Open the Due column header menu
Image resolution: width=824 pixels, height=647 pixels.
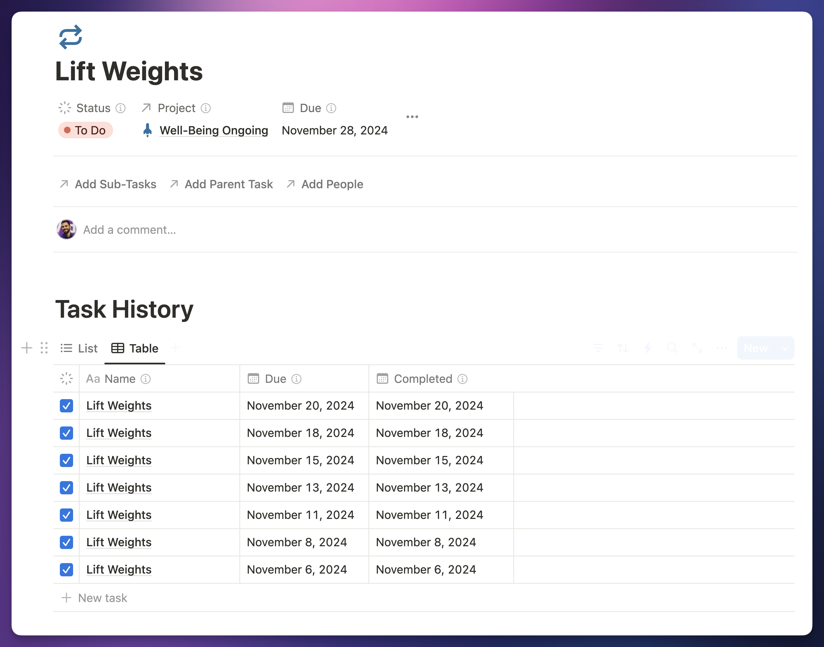[304, 379]
